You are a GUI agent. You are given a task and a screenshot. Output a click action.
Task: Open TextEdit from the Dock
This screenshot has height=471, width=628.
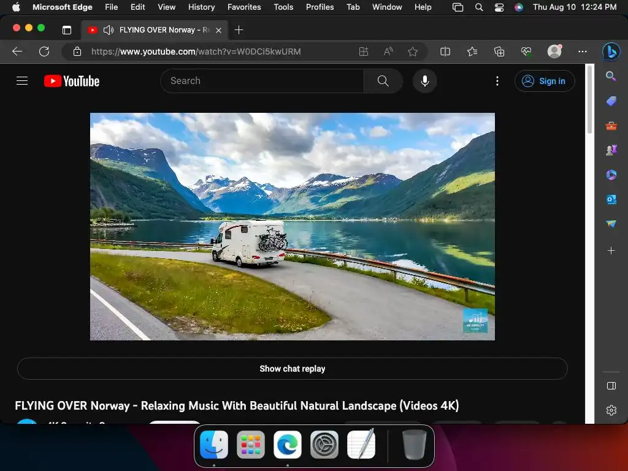(361, 444)
